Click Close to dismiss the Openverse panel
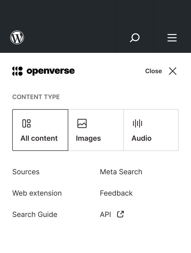 [153, 71]
